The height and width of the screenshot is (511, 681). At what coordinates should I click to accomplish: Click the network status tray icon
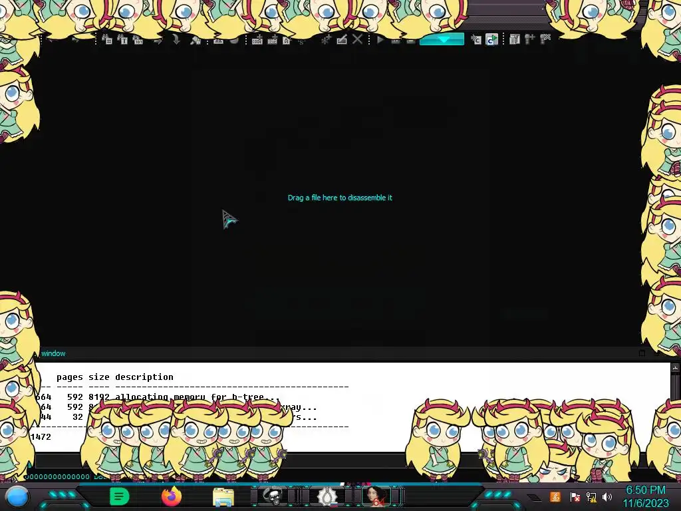591,496
